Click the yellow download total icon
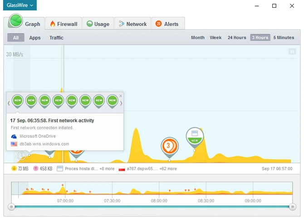 (14, 168)
